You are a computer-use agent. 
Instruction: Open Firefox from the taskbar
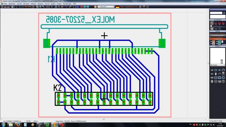tap(18, 125)
